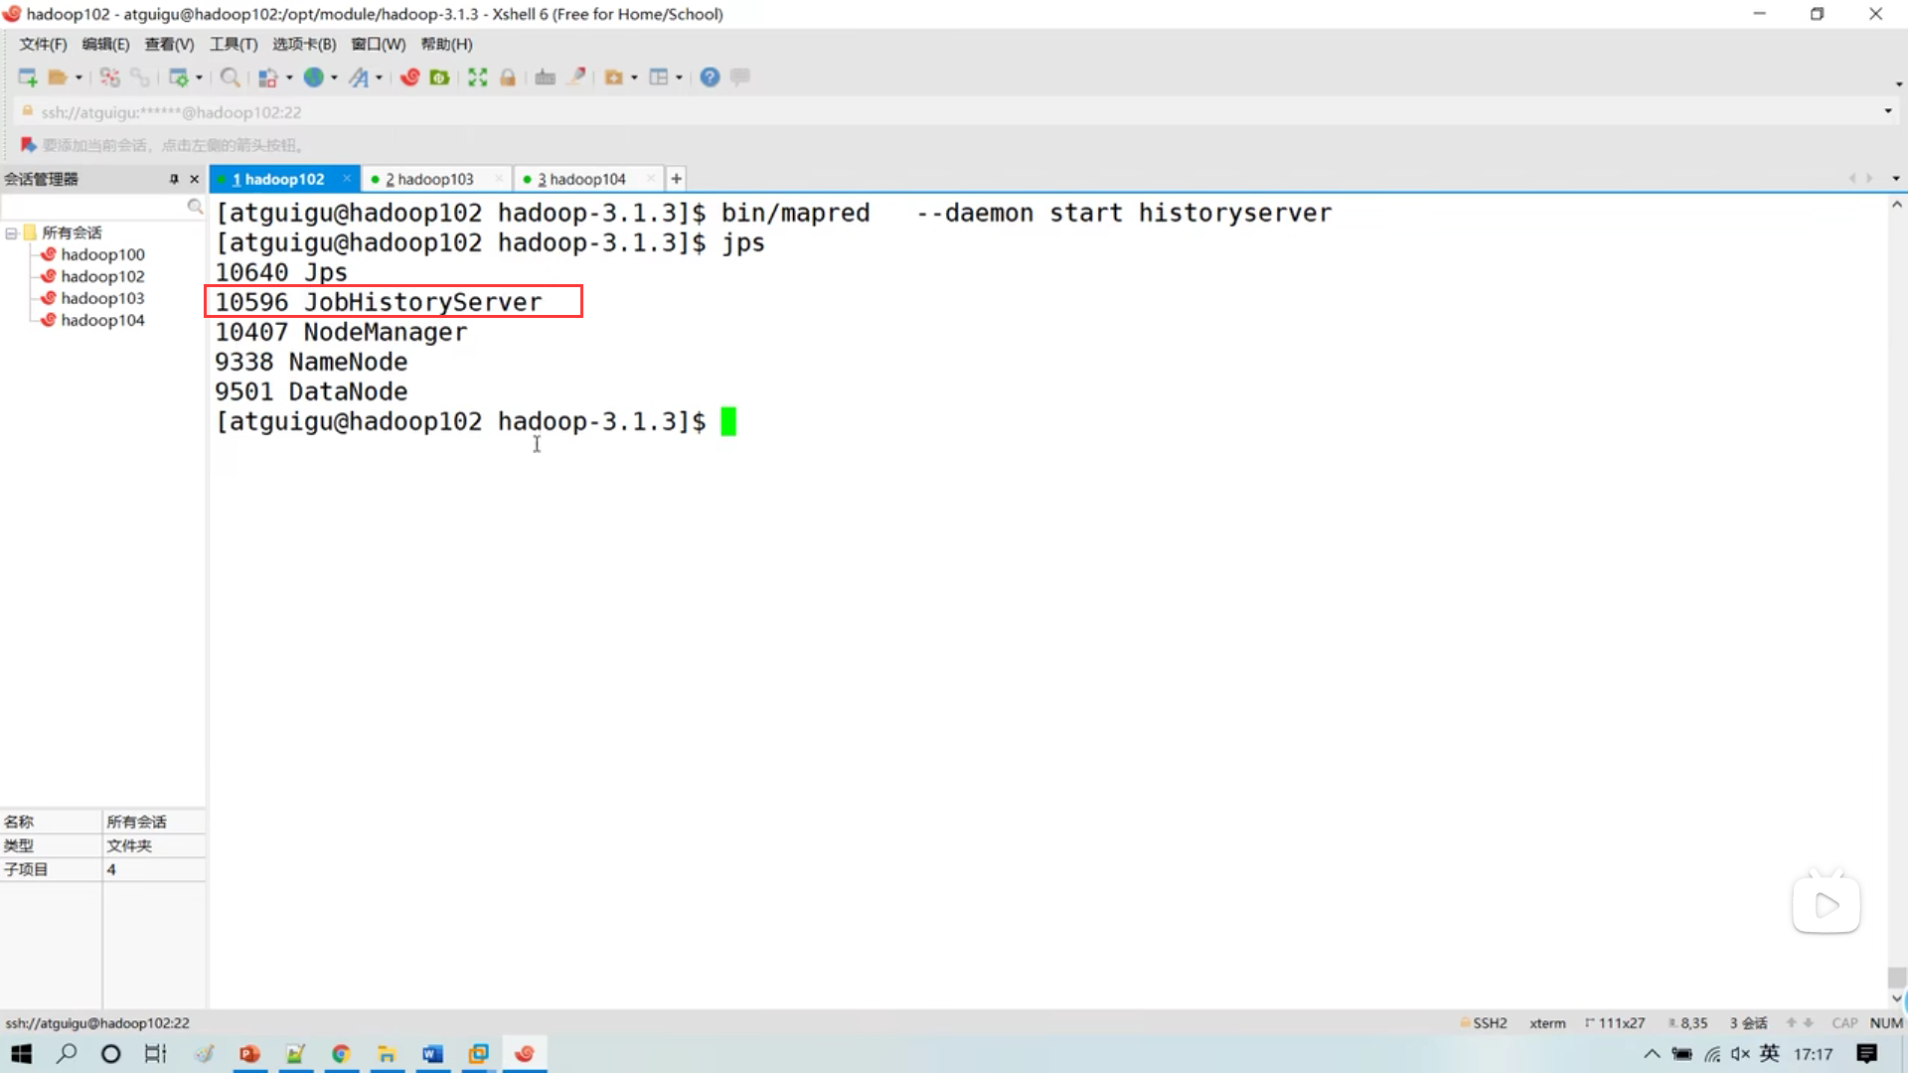
Task: Expand the address bar dropdown arrow
Action: coord(1888,111)
